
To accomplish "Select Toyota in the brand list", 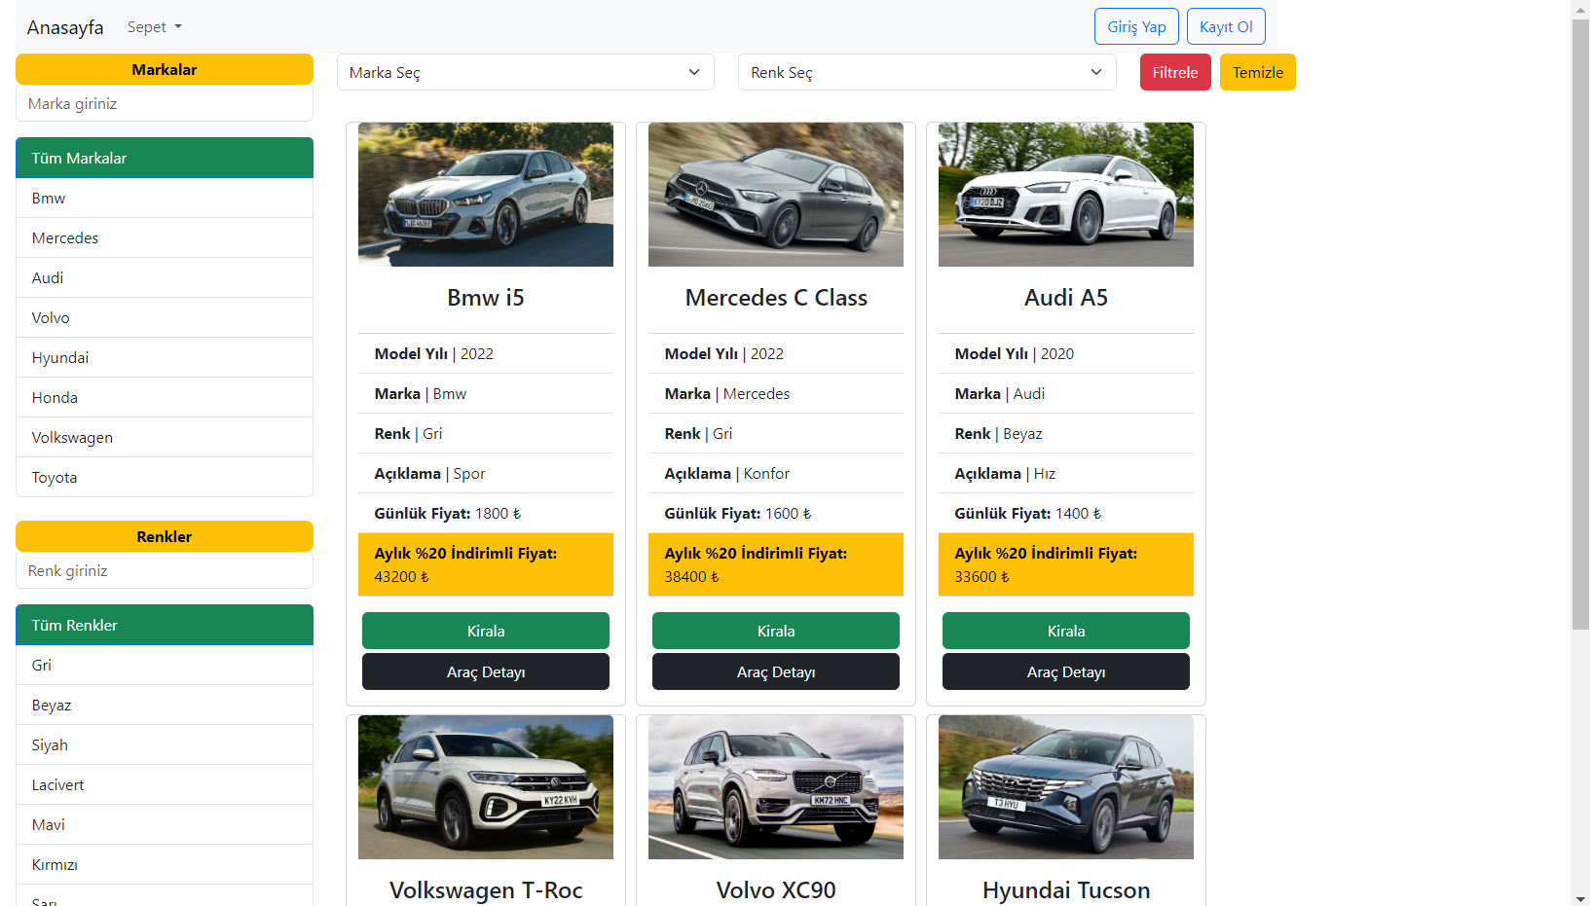I will coord(165,477).
